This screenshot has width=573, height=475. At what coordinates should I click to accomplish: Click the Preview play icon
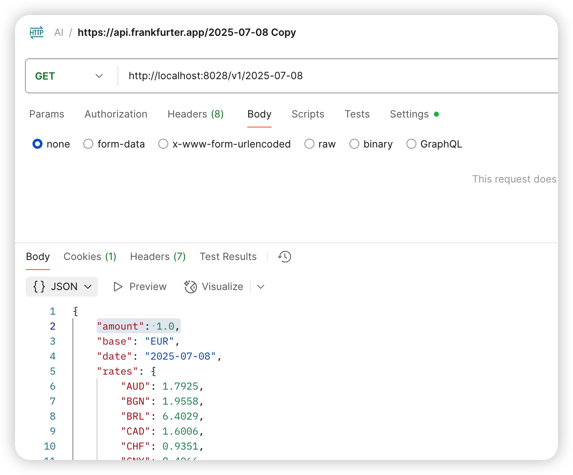pyautogui.click(x=118, y=287)
